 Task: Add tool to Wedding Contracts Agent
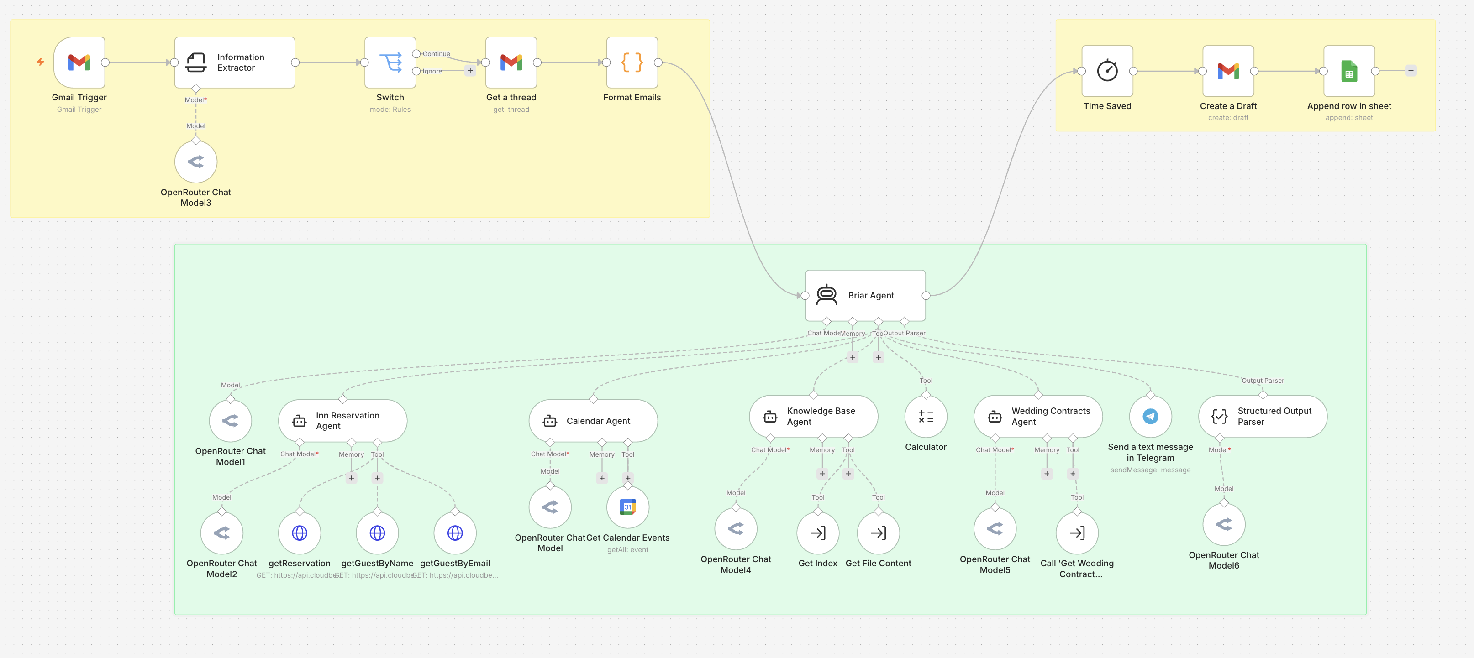pos(1073,474)
